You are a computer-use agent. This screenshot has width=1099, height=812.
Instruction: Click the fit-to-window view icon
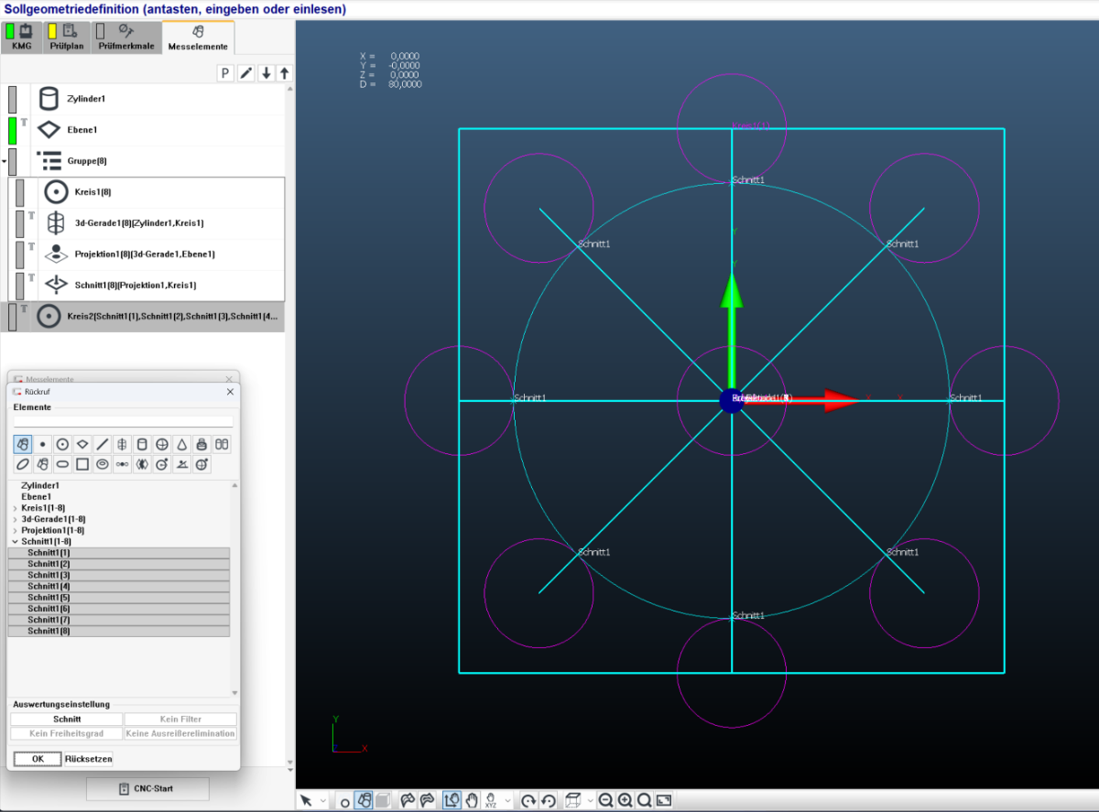[x=664, y=801]
